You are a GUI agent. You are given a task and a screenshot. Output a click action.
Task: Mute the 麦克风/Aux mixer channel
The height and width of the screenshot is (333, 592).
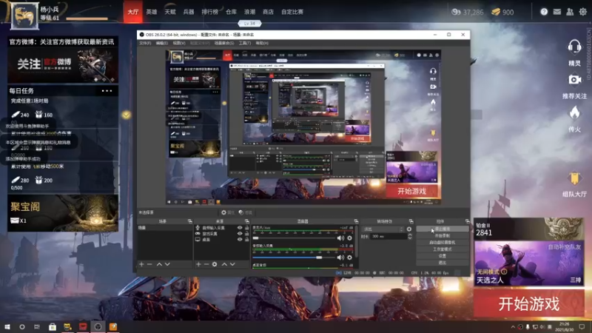[340, 238]
